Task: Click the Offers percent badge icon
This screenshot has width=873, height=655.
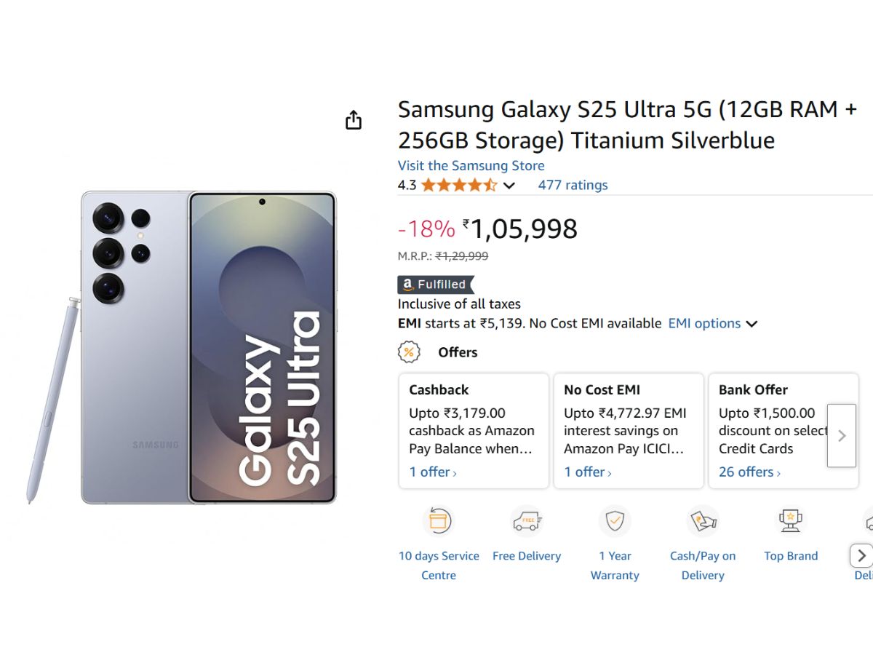Action: pos(409,352)
